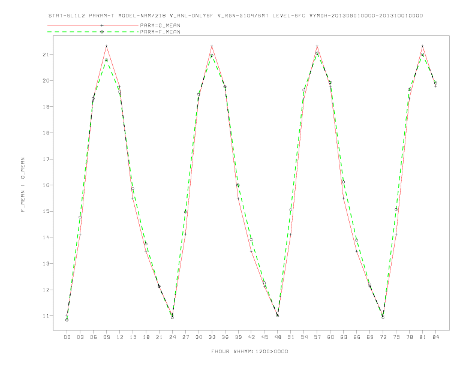This screenshot has width=475, height=367.
Task: Click the chart title line starting STAT=SL1L2
Action: (236, 16)
